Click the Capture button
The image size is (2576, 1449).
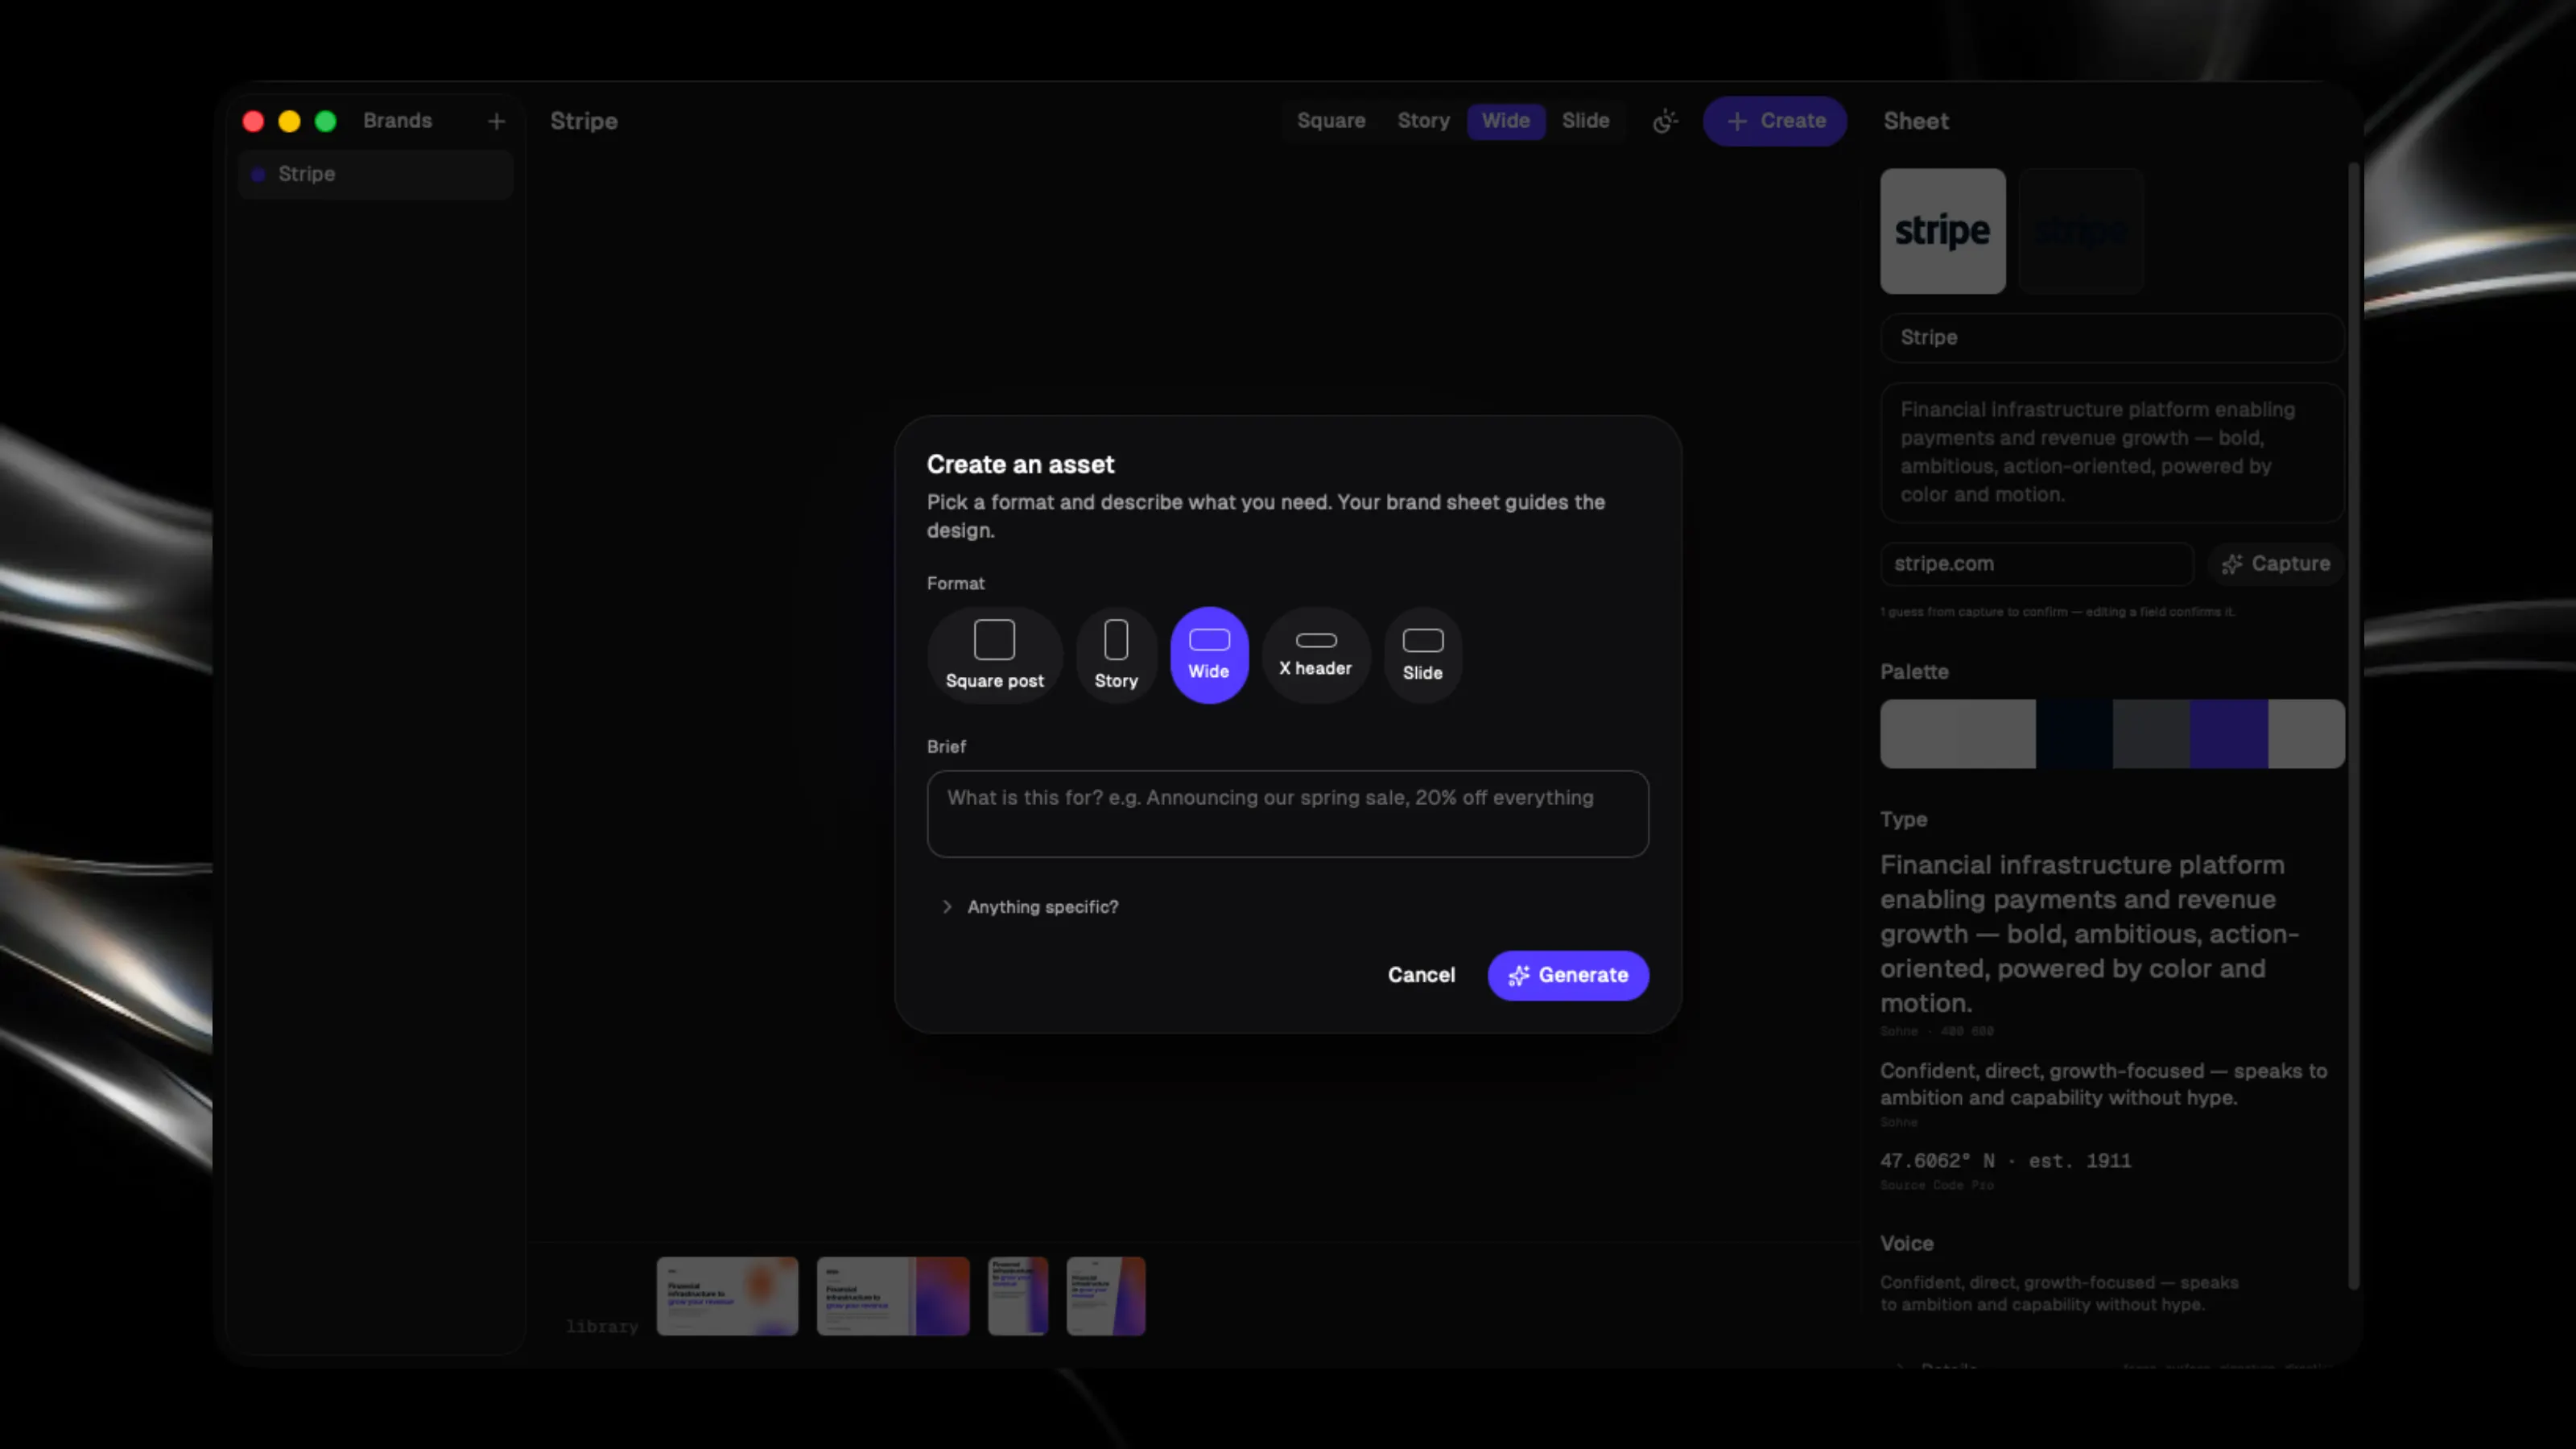[x=2276, y=564]
